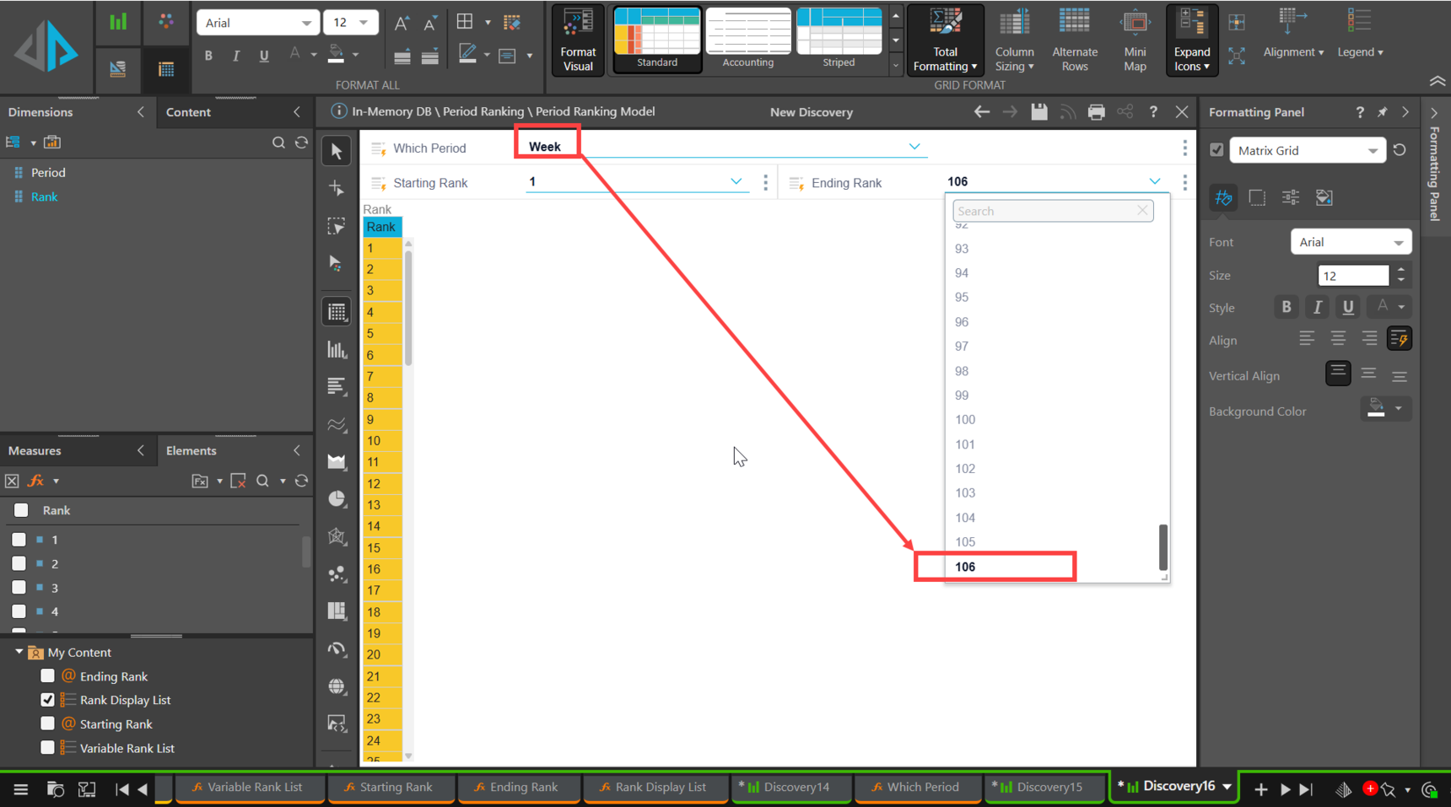Check the Starting Rank item
This screenshot has height=807, width=1451.
pyautogui.click(x=47, y=724)
